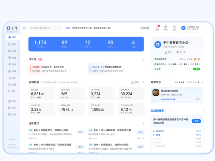Open the 2.32% 今日转化率 card
Image resolution: width=215 pixels, height=161 pixels.
click(x=42, y=109)
